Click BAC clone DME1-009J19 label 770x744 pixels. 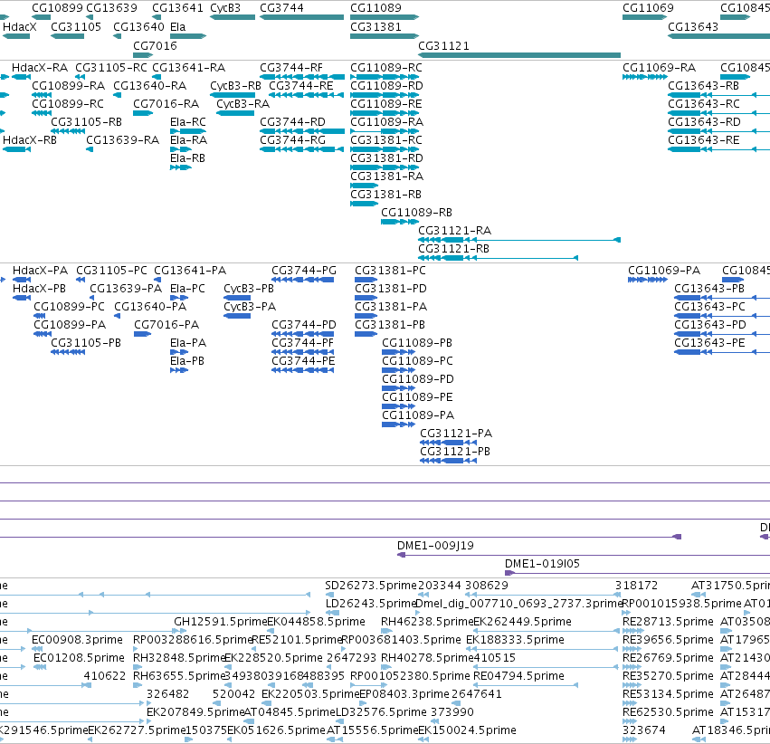click(435, 545)
